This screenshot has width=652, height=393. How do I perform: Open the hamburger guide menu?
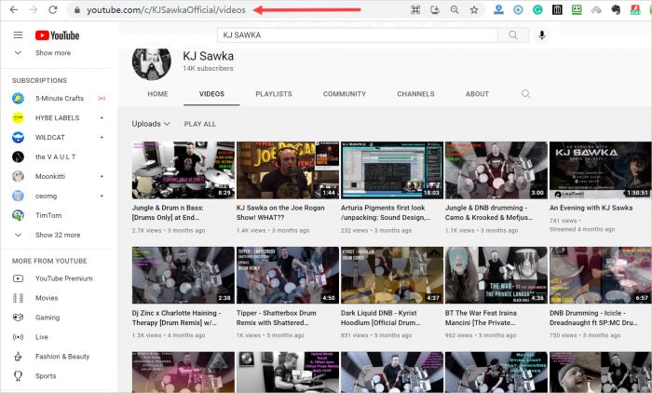(18, 35)
